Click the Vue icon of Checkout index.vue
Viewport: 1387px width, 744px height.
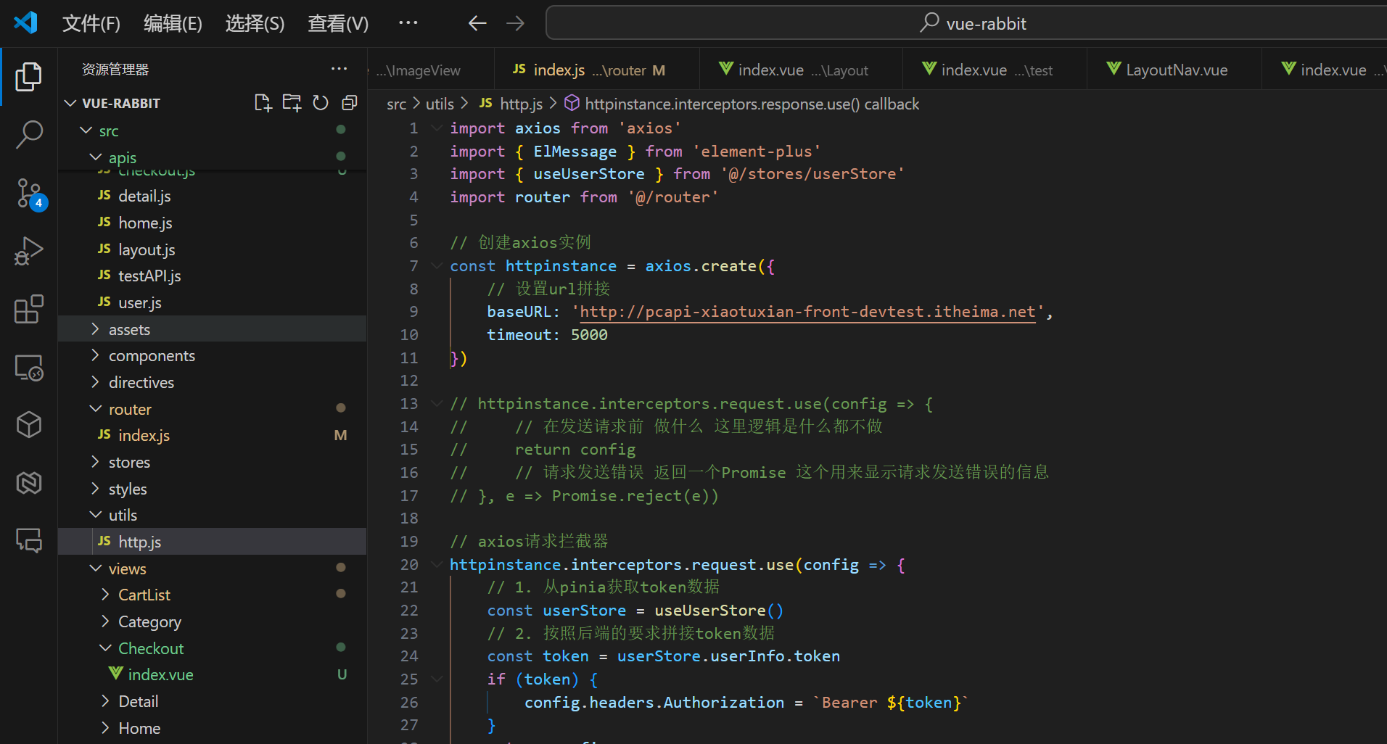[115, 674]
